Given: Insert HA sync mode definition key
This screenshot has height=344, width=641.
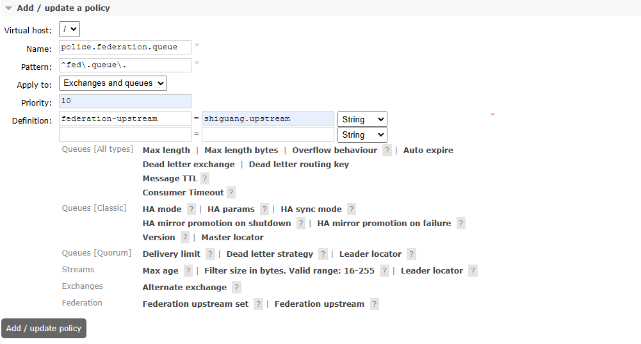Looking at the screenshot, I should (311, 209).
